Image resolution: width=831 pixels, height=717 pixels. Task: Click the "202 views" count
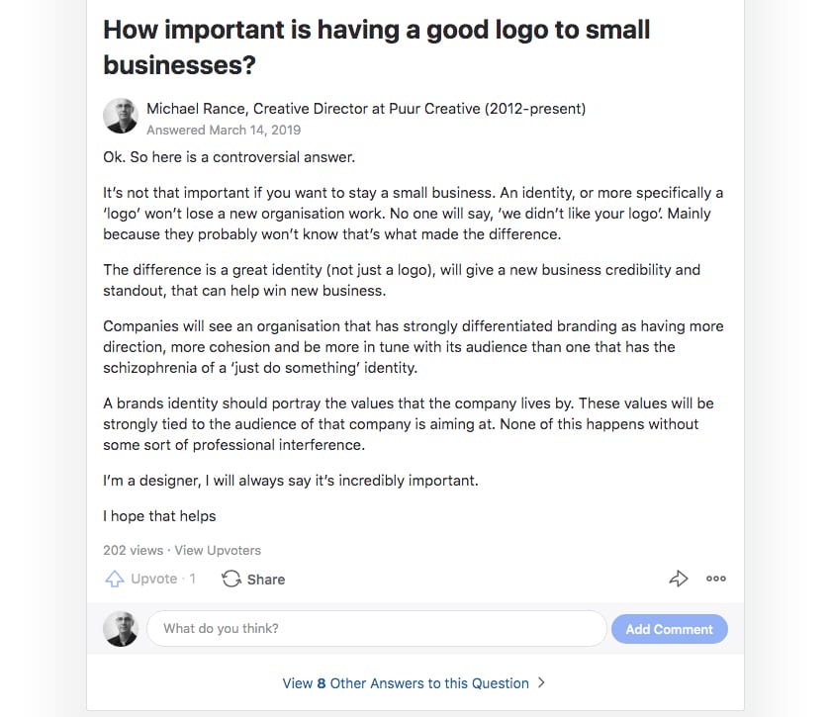click(x=133, y=550)
